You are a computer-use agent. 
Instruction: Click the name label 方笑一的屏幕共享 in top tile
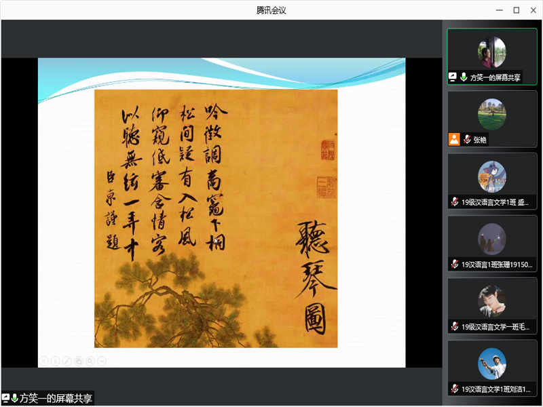[495, 77]
